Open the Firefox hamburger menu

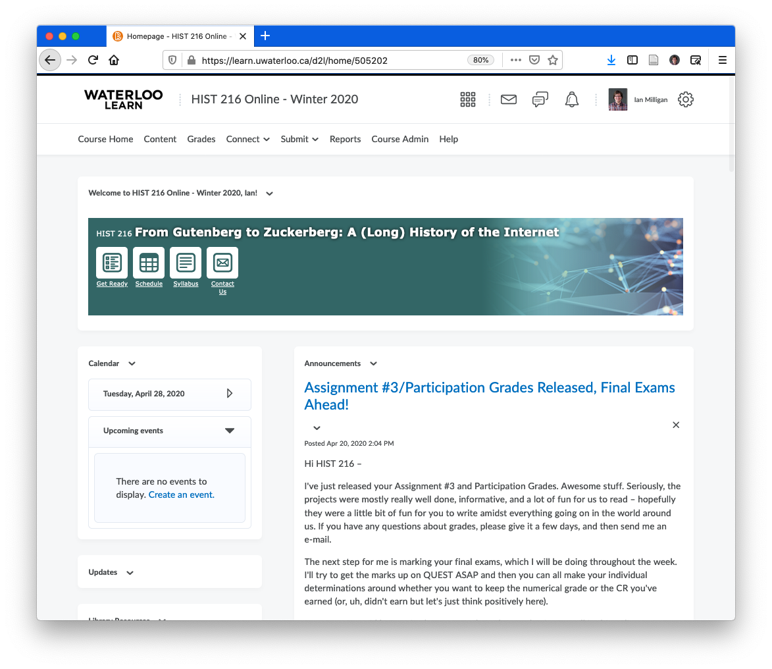coord(722,60)
